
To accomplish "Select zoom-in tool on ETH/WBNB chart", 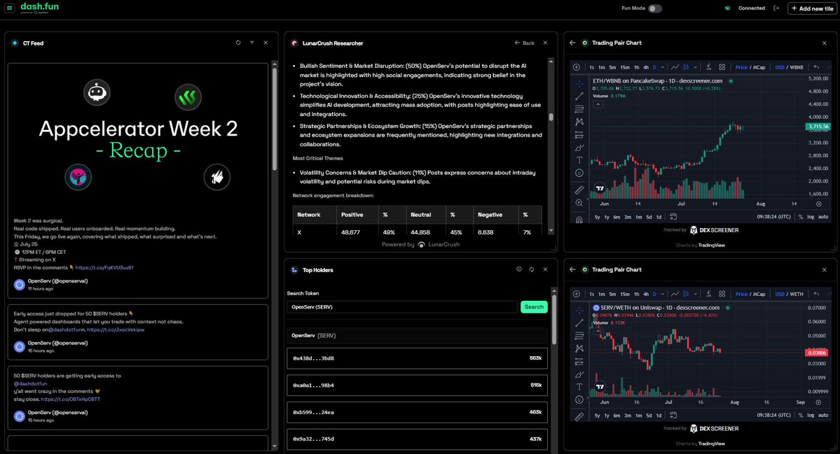I will tap(579, 203).
